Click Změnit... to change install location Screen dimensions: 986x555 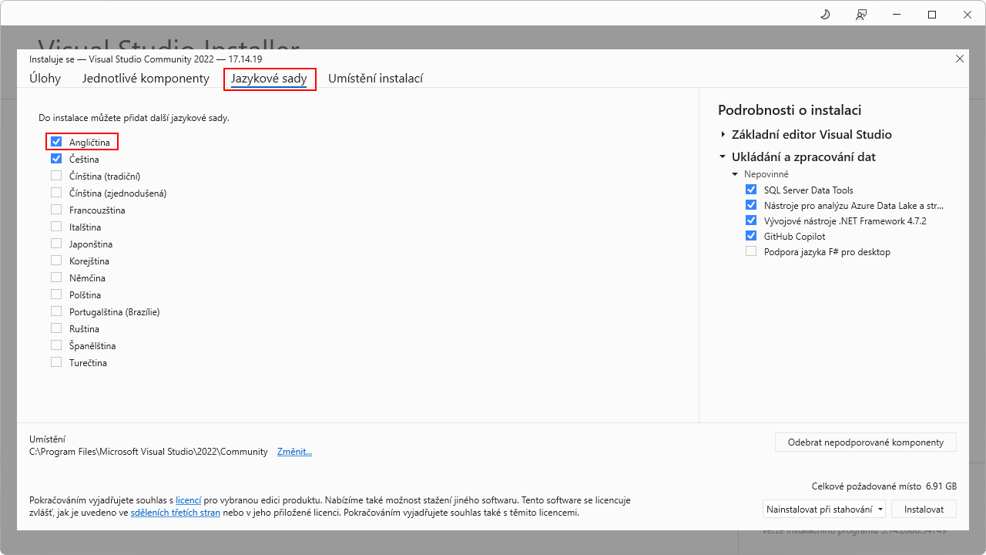[293, 451]
